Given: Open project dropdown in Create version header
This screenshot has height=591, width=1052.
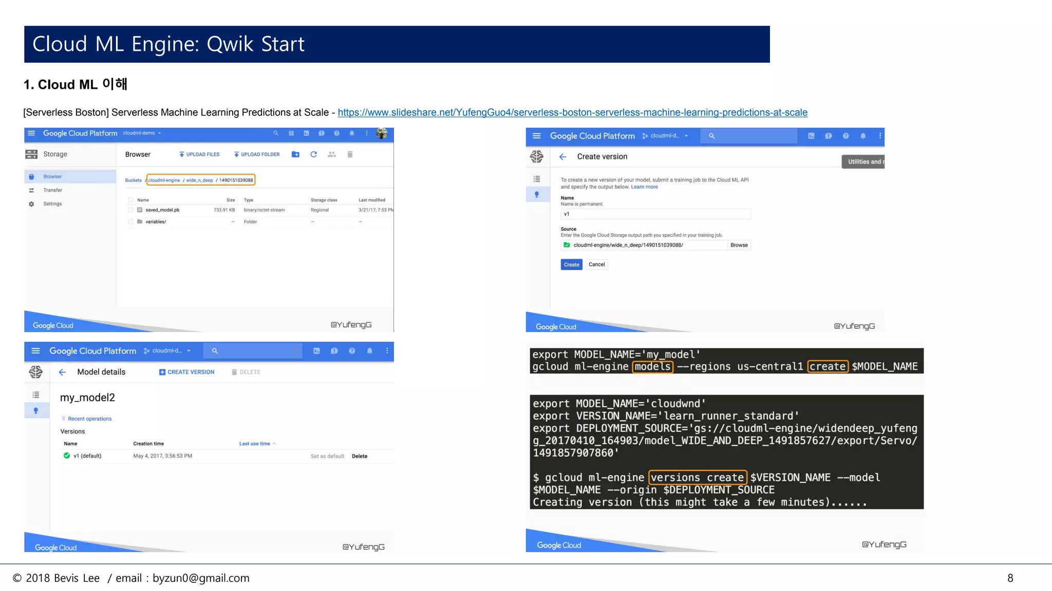Looking at the screenshot, I should [x=665, y=136].
